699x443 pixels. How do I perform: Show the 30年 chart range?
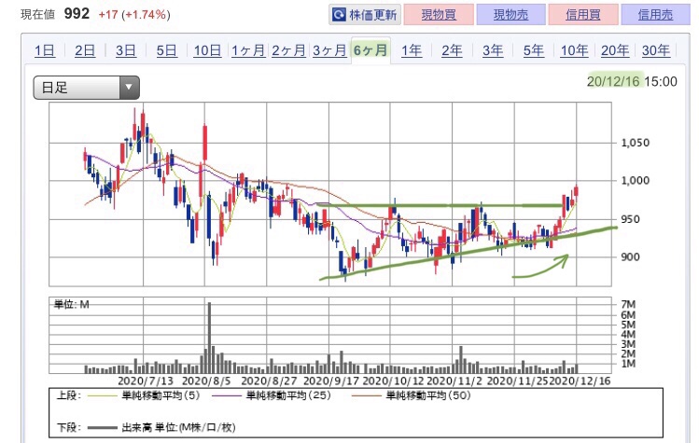click(x=656, y=51)
